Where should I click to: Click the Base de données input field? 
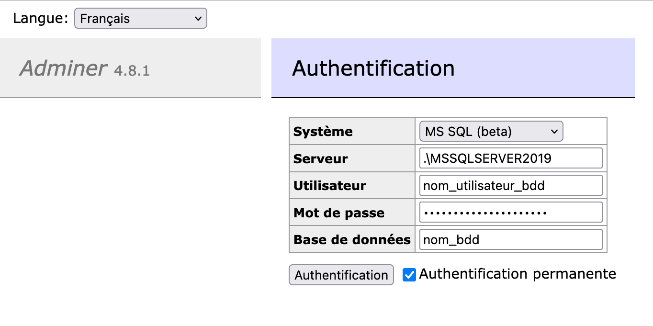(x=511, y=239)
